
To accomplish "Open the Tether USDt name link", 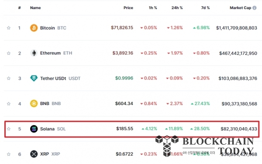I will [60, 78].
